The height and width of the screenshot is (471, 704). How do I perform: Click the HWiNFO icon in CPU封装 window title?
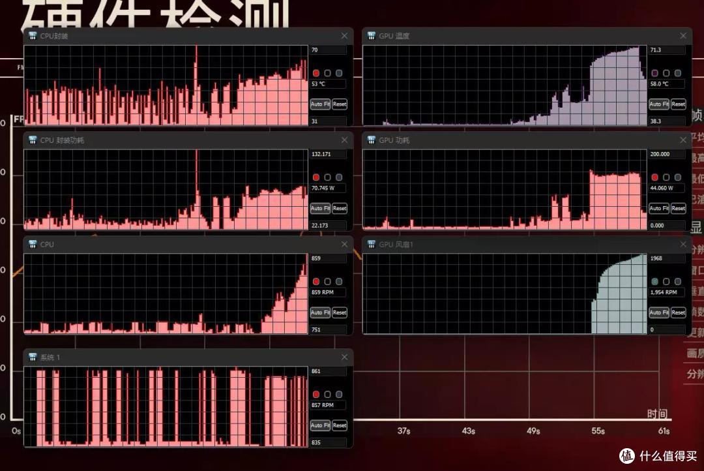pyautogui.click(x=33, y=36)
